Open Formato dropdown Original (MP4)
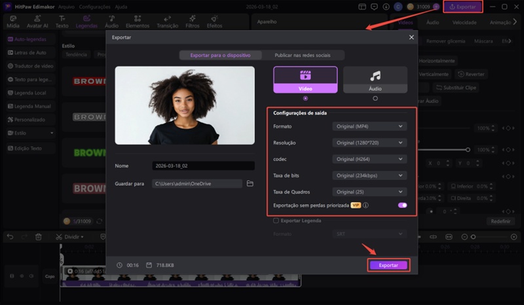Screen dimensions: 524x305 coord(369,126)
